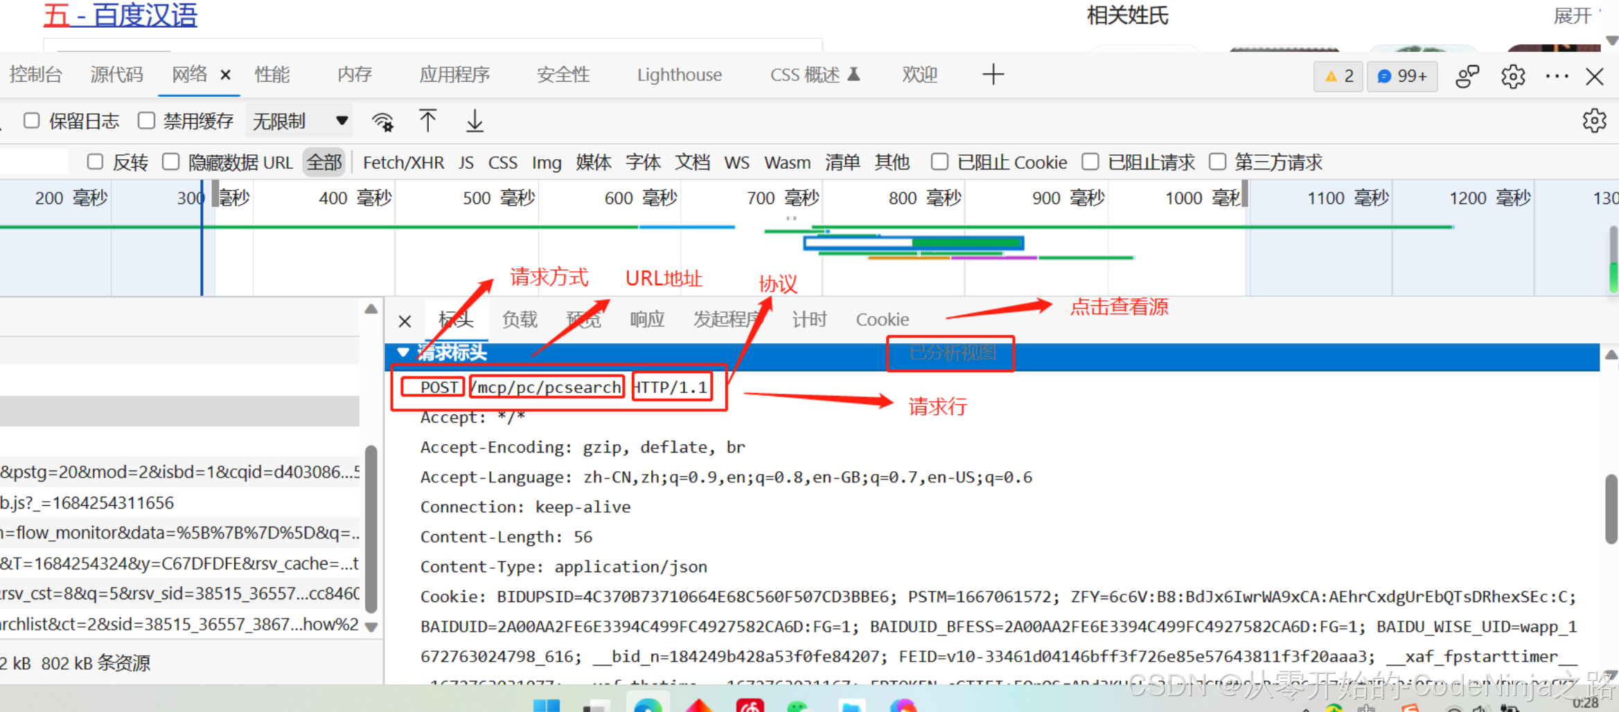This screenshot has height=712, width=1619.
Task: Filter requests by CSS type
Action: 503,163
